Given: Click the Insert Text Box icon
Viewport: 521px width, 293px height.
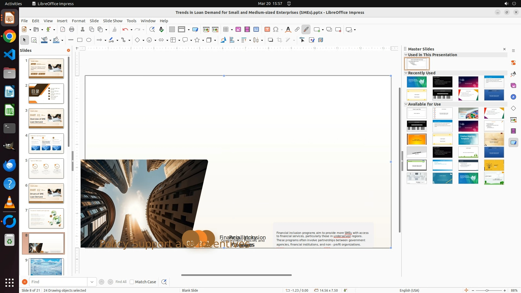Looking at the screenshot, I should (x=267, y=30).
